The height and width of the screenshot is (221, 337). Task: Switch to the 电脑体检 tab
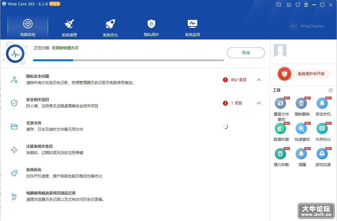click(28, 27)
